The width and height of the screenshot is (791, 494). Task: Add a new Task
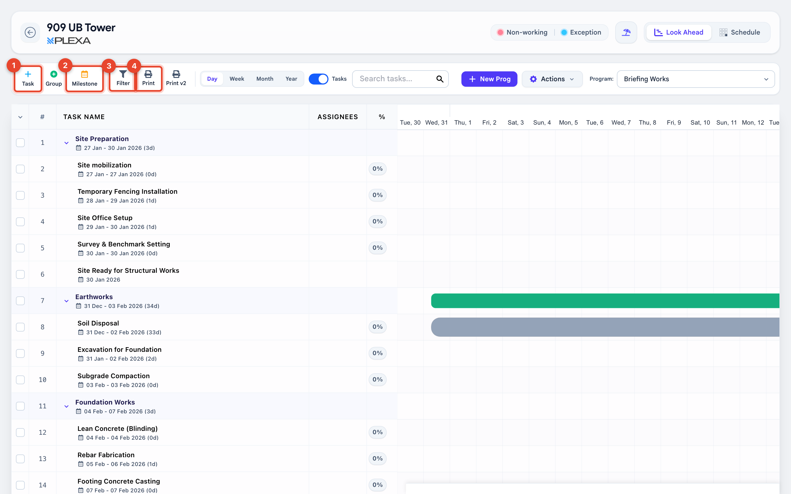point(28,79)
